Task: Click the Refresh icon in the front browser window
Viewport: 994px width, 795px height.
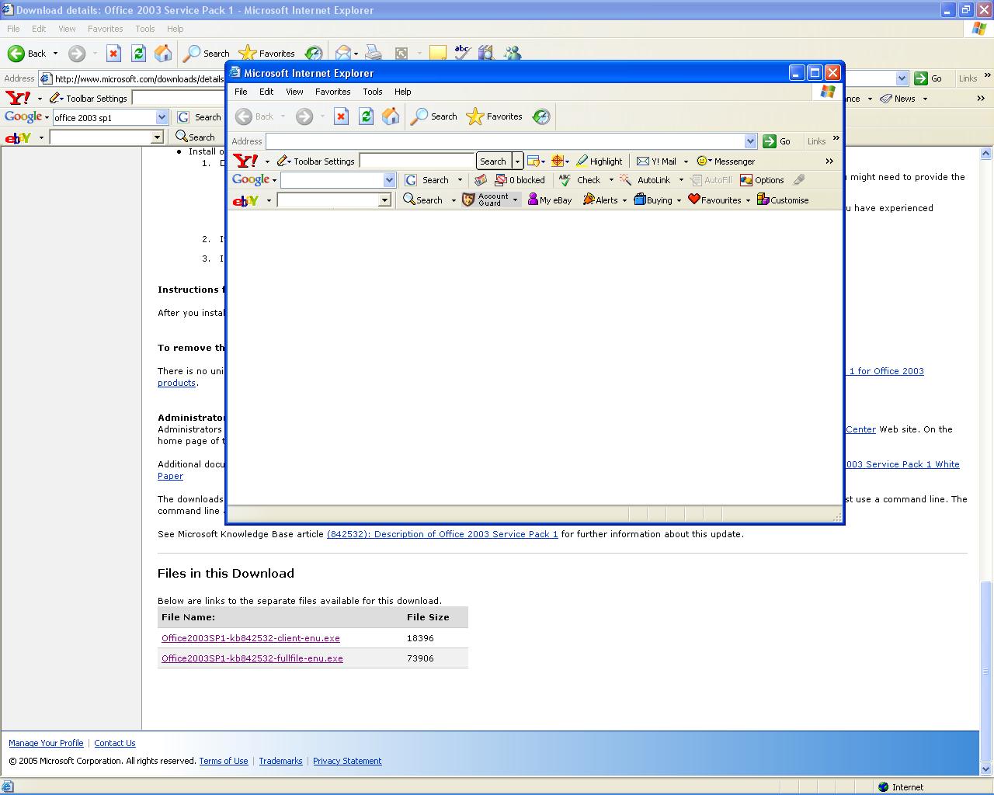Action: (x=366, y=116)
